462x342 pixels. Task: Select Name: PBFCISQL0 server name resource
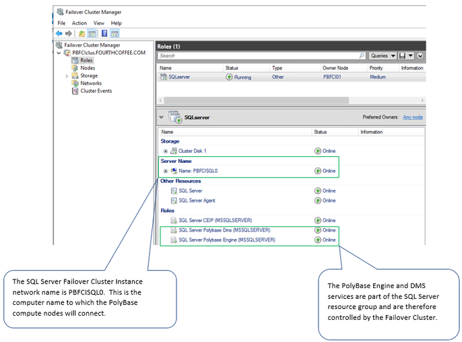pyautogui.click(x=198, y=171)
